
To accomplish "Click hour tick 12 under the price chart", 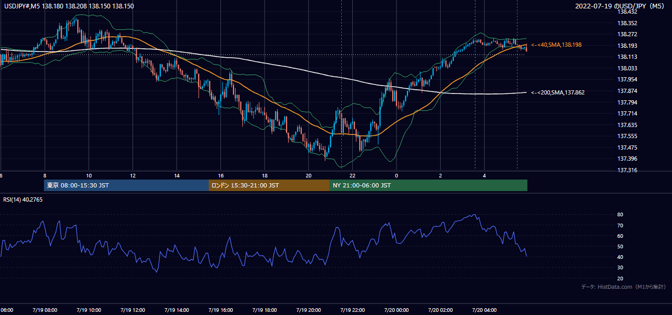I will 133,175.
